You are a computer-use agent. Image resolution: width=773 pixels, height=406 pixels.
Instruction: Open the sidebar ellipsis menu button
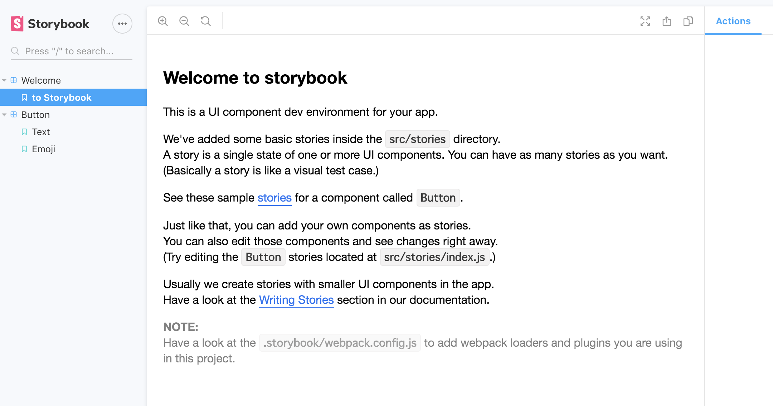click(x=122, y=24)
